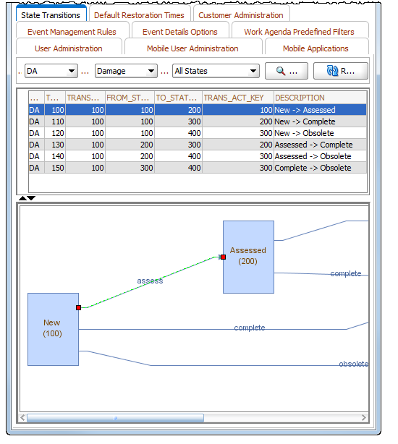This screenshot has height=444, width=398.
Task: Click the split pane down arrow
Action: [x=31, y=198]
